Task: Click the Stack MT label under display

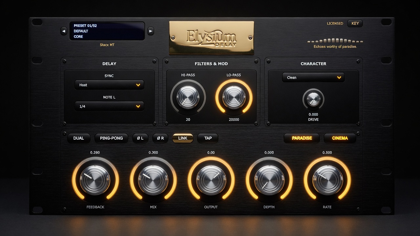Action: (x=107, y=45)
